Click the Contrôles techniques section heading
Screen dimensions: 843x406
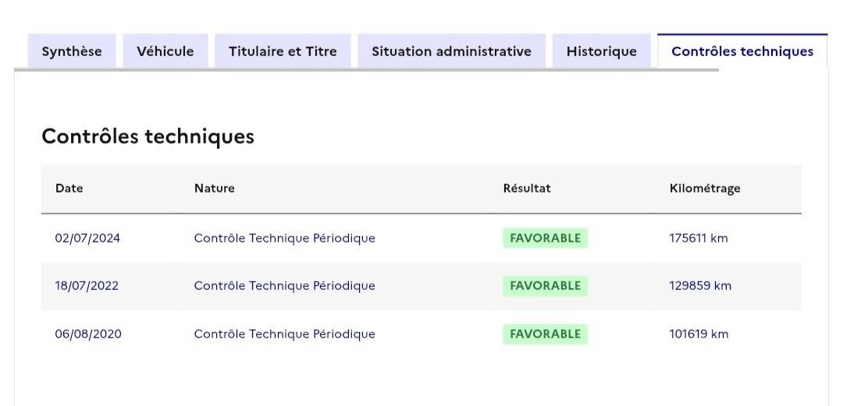click(x=148, y=136)
